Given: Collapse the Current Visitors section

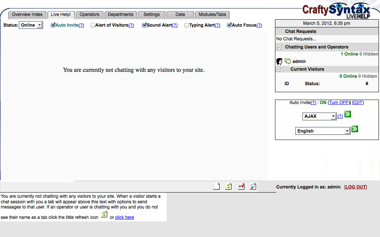Looking at the screenshot, I should 278,69.
